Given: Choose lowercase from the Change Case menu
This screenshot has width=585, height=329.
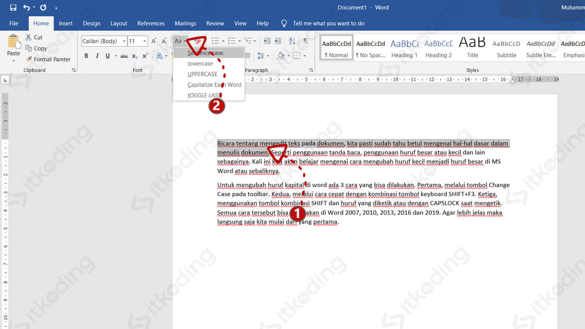Looking at the screenshot, I should pyautogui.click(x=208, y=64).
